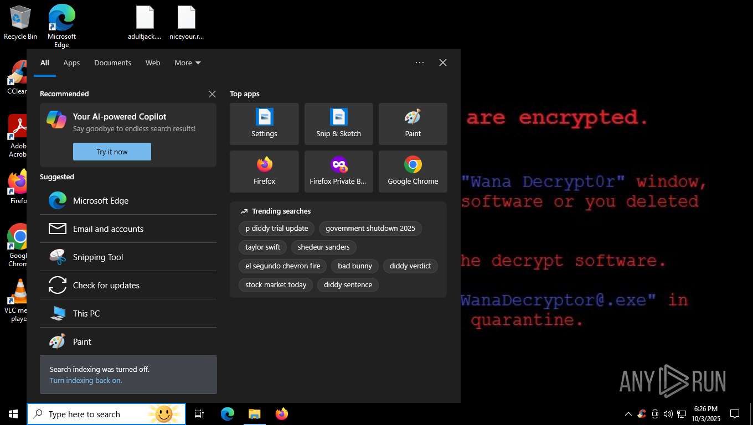The width and height of the screenshot is (753, 425).
Task: Search trending 'diddy verdict'
Action: [410, 266]
